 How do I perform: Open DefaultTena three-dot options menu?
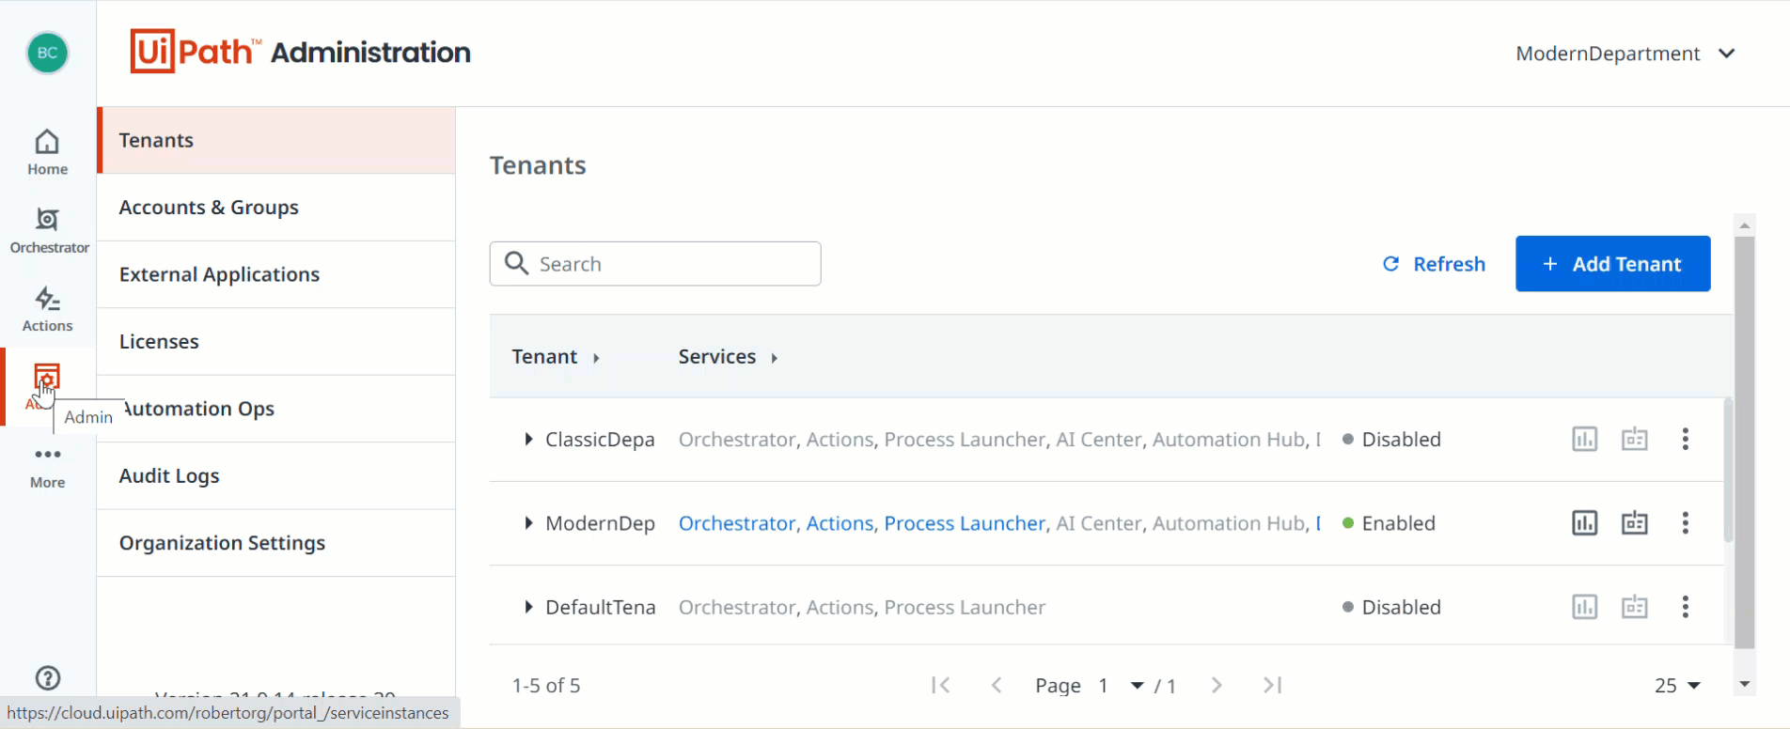pyautogui.click(x=1685, y=607)
